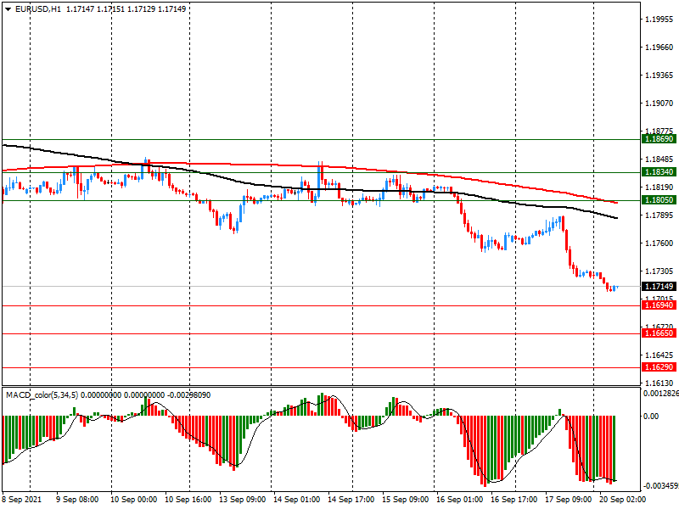Click the 16 Sep 01:00 time label
Screen dimensions: 679x509
pos(459,500)
